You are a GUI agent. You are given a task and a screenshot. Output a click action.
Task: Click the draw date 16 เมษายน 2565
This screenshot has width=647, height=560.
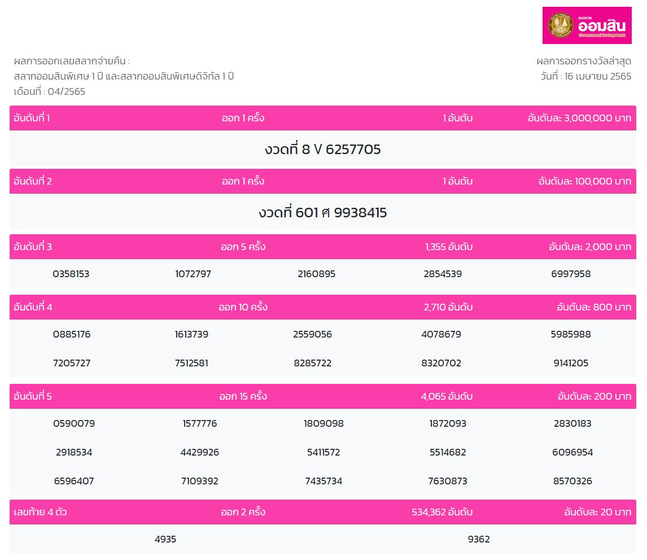(598, 76)
